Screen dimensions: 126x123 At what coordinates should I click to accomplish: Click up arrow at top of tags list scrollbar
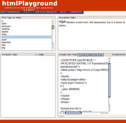click(x=53, y=21)
